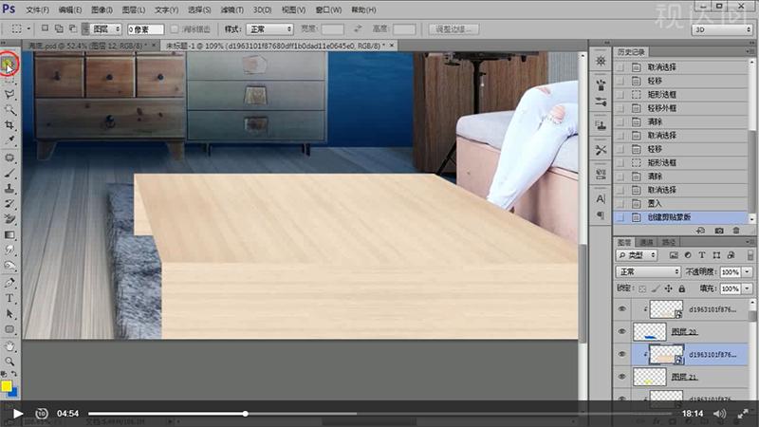
Task: Toggle lock position for the layer
Action: coord(669,288)
